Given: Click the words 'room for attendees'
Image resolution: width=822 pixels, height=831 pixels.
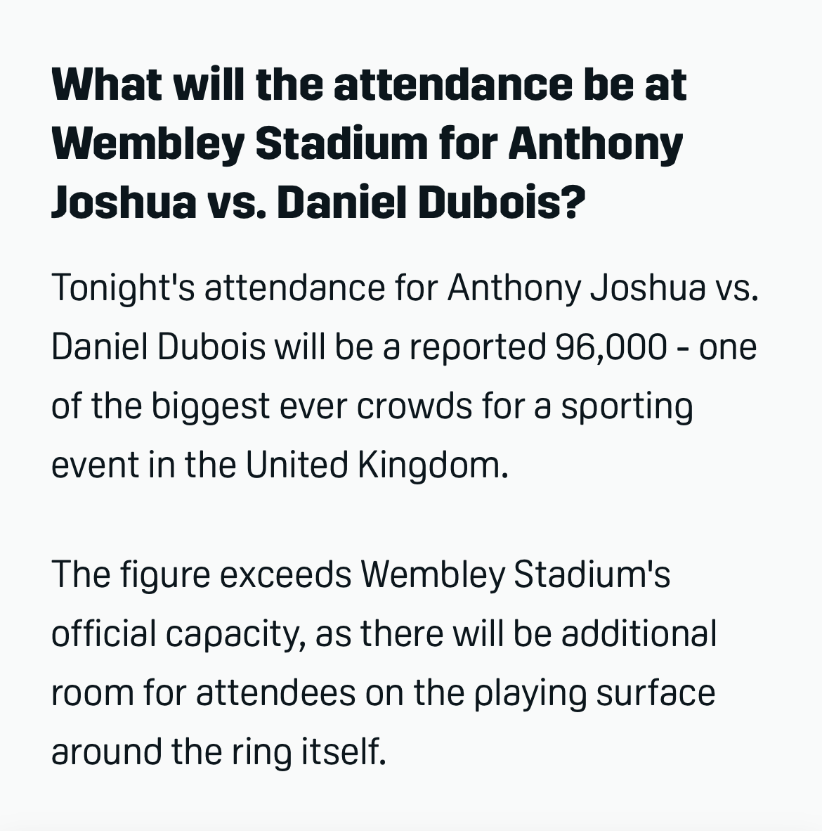Looking at the screenshot, I should pos(203,692).
